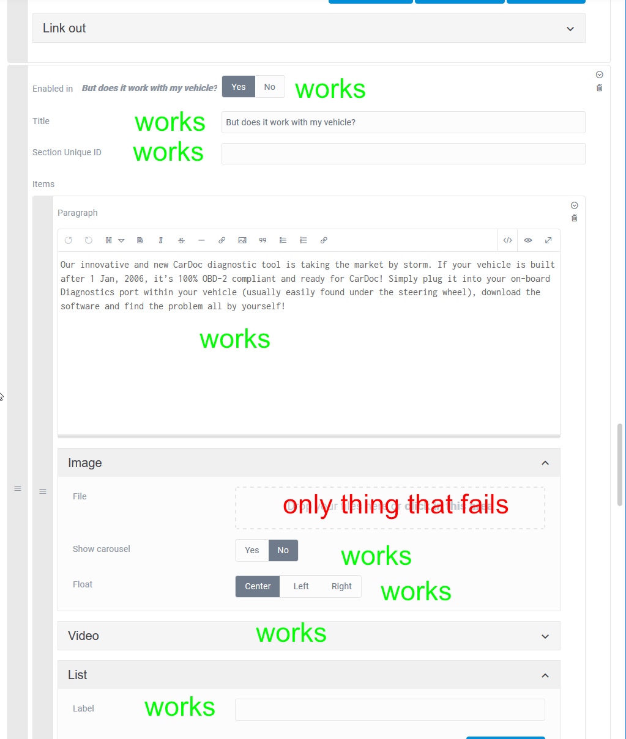Expand the paragraph editor to fullscreen
Viewport: 626px width, 739px height.
click(548, 240)
